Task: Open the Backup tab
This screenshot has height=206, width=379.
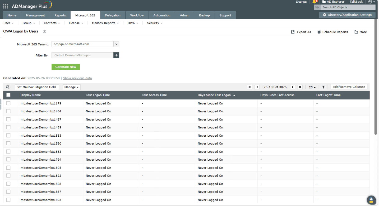Action: coord(204,15)
